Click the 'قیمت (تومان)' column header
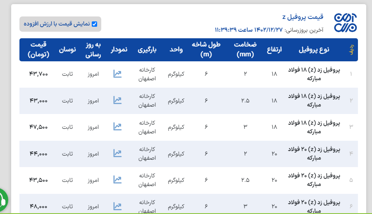This screenshot has width=372, height=214. click(38, 49)
